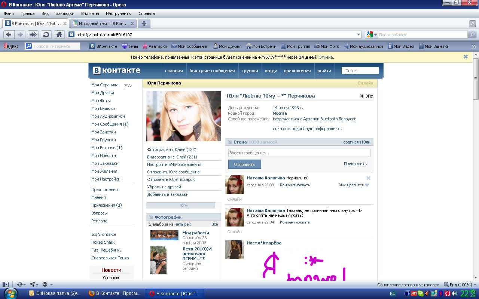Open the address bar history dropdown
Screen dimensions: 479x299
[x=358, y=35]
